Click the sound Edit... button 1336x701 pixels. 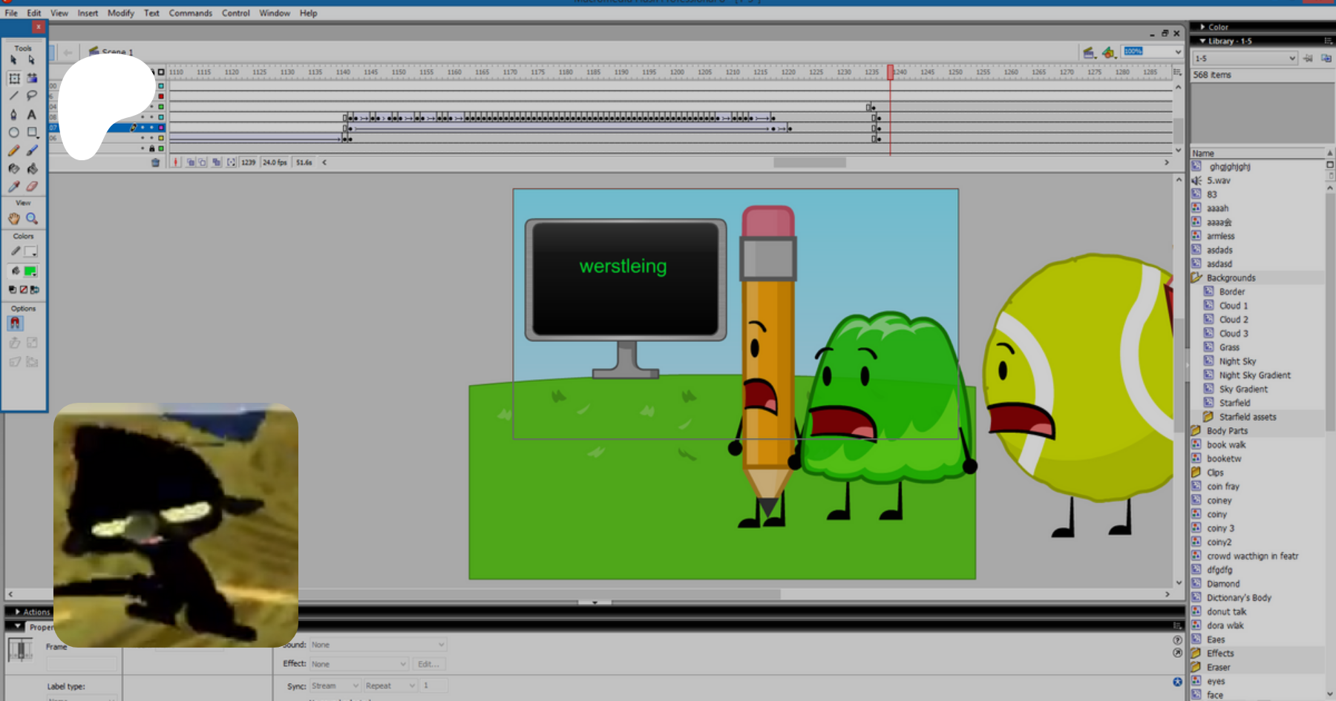[428, 664]
